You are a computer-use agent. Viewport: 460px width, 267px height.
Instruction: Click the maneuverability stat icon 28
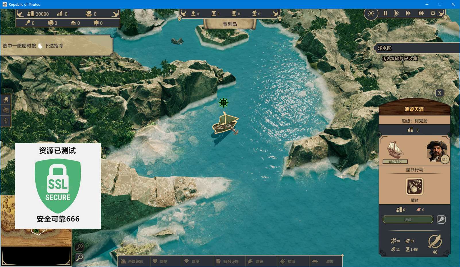[393, 241]
